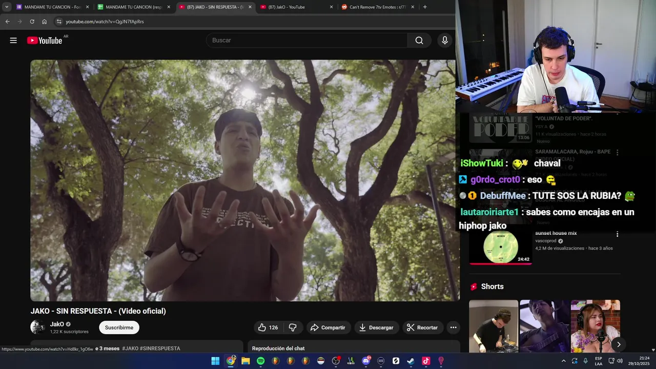Start voice search with microphone icon
656x369 pixels.
click(x=445, y=40)
